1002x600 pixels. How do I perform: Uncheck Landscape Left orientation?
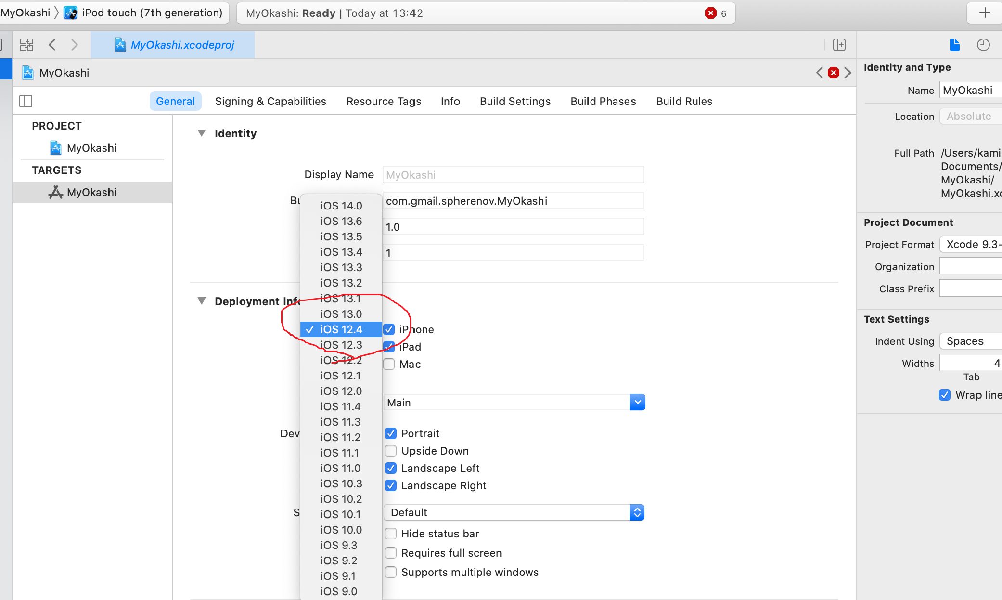tap(391, 468)
